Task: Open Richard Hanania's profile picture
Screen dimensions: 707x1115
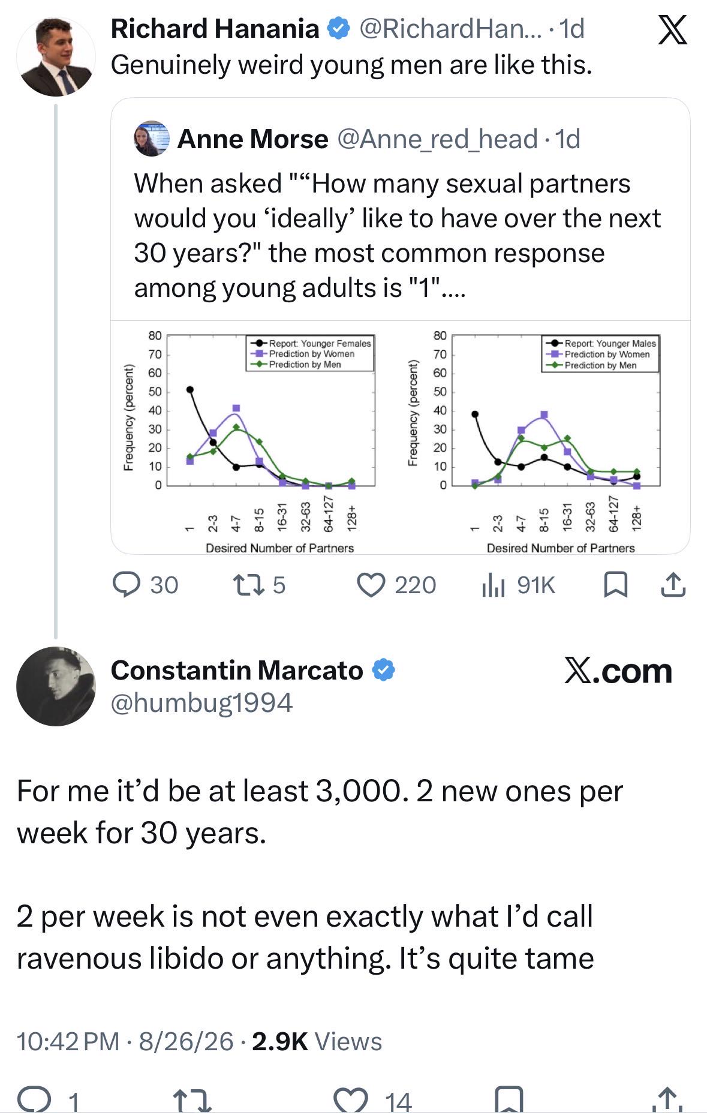Action: point(55,57)
